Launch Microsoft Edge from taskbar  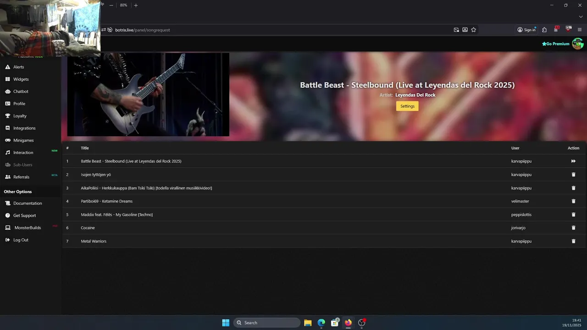[321, 323]
